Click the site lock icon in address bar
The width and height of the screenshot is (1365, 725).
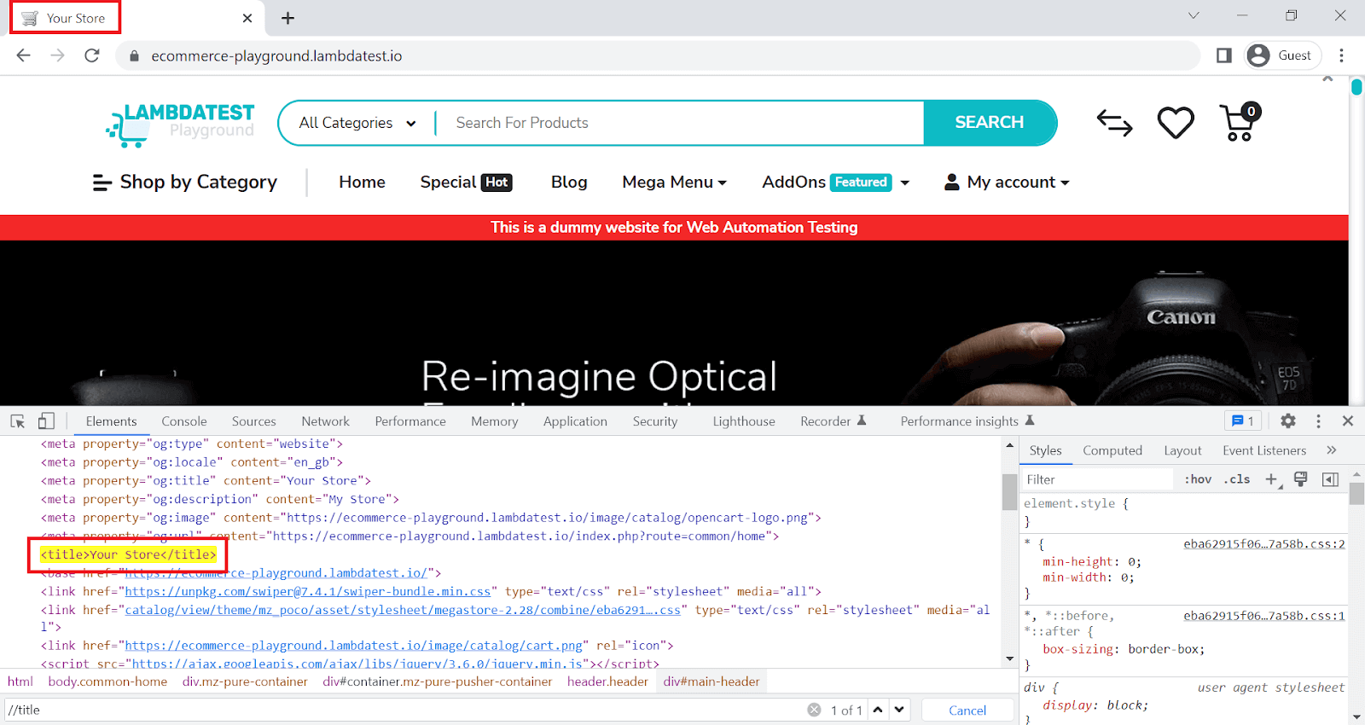(134, 56)
